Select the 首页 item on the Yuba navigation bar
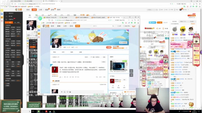The image size is (202, 113). [x=52, y=26]
